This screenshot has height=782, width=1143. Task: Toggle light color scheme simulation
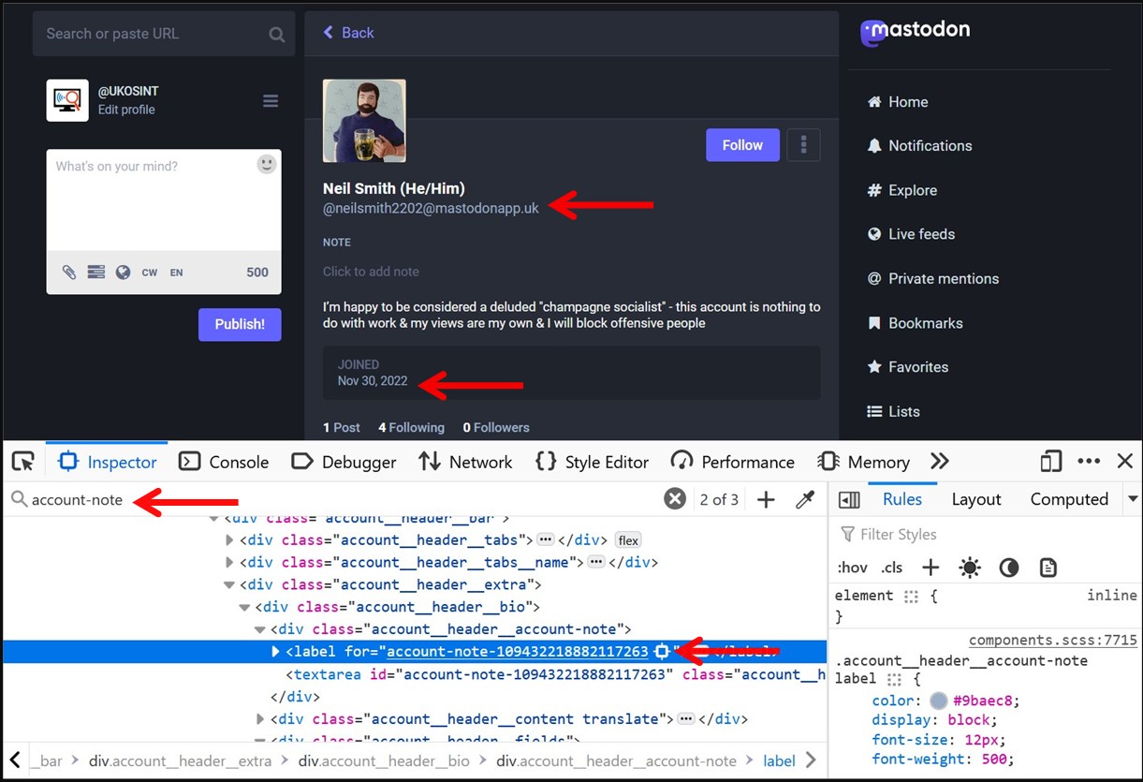point(970,568)
